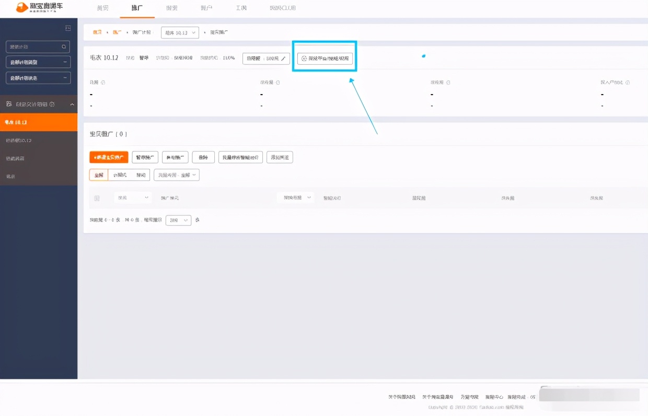648x416 pixels.
Task: Click the orange new promotion button
Action: pyautogui.click(x=109, y=157)
